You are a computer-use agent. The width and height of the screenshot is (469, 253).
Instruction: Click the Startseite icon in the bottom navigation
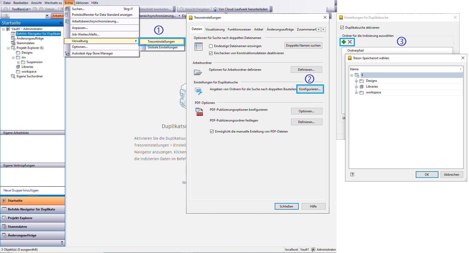[4, 201]
